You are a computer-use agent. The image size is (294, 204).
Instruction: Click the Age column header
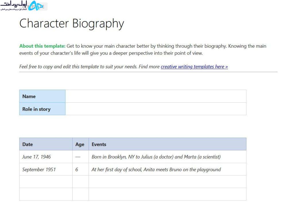pos(81,144)
